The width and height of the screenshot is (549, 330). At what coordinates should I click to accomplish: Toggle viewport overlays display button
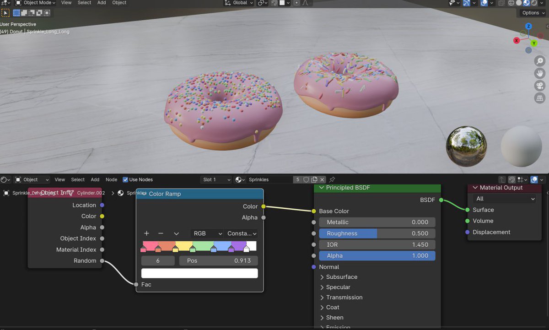click(x=485, y=3)
